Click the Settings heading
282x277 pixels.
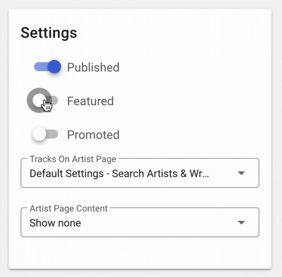click(x=49, y=33)
